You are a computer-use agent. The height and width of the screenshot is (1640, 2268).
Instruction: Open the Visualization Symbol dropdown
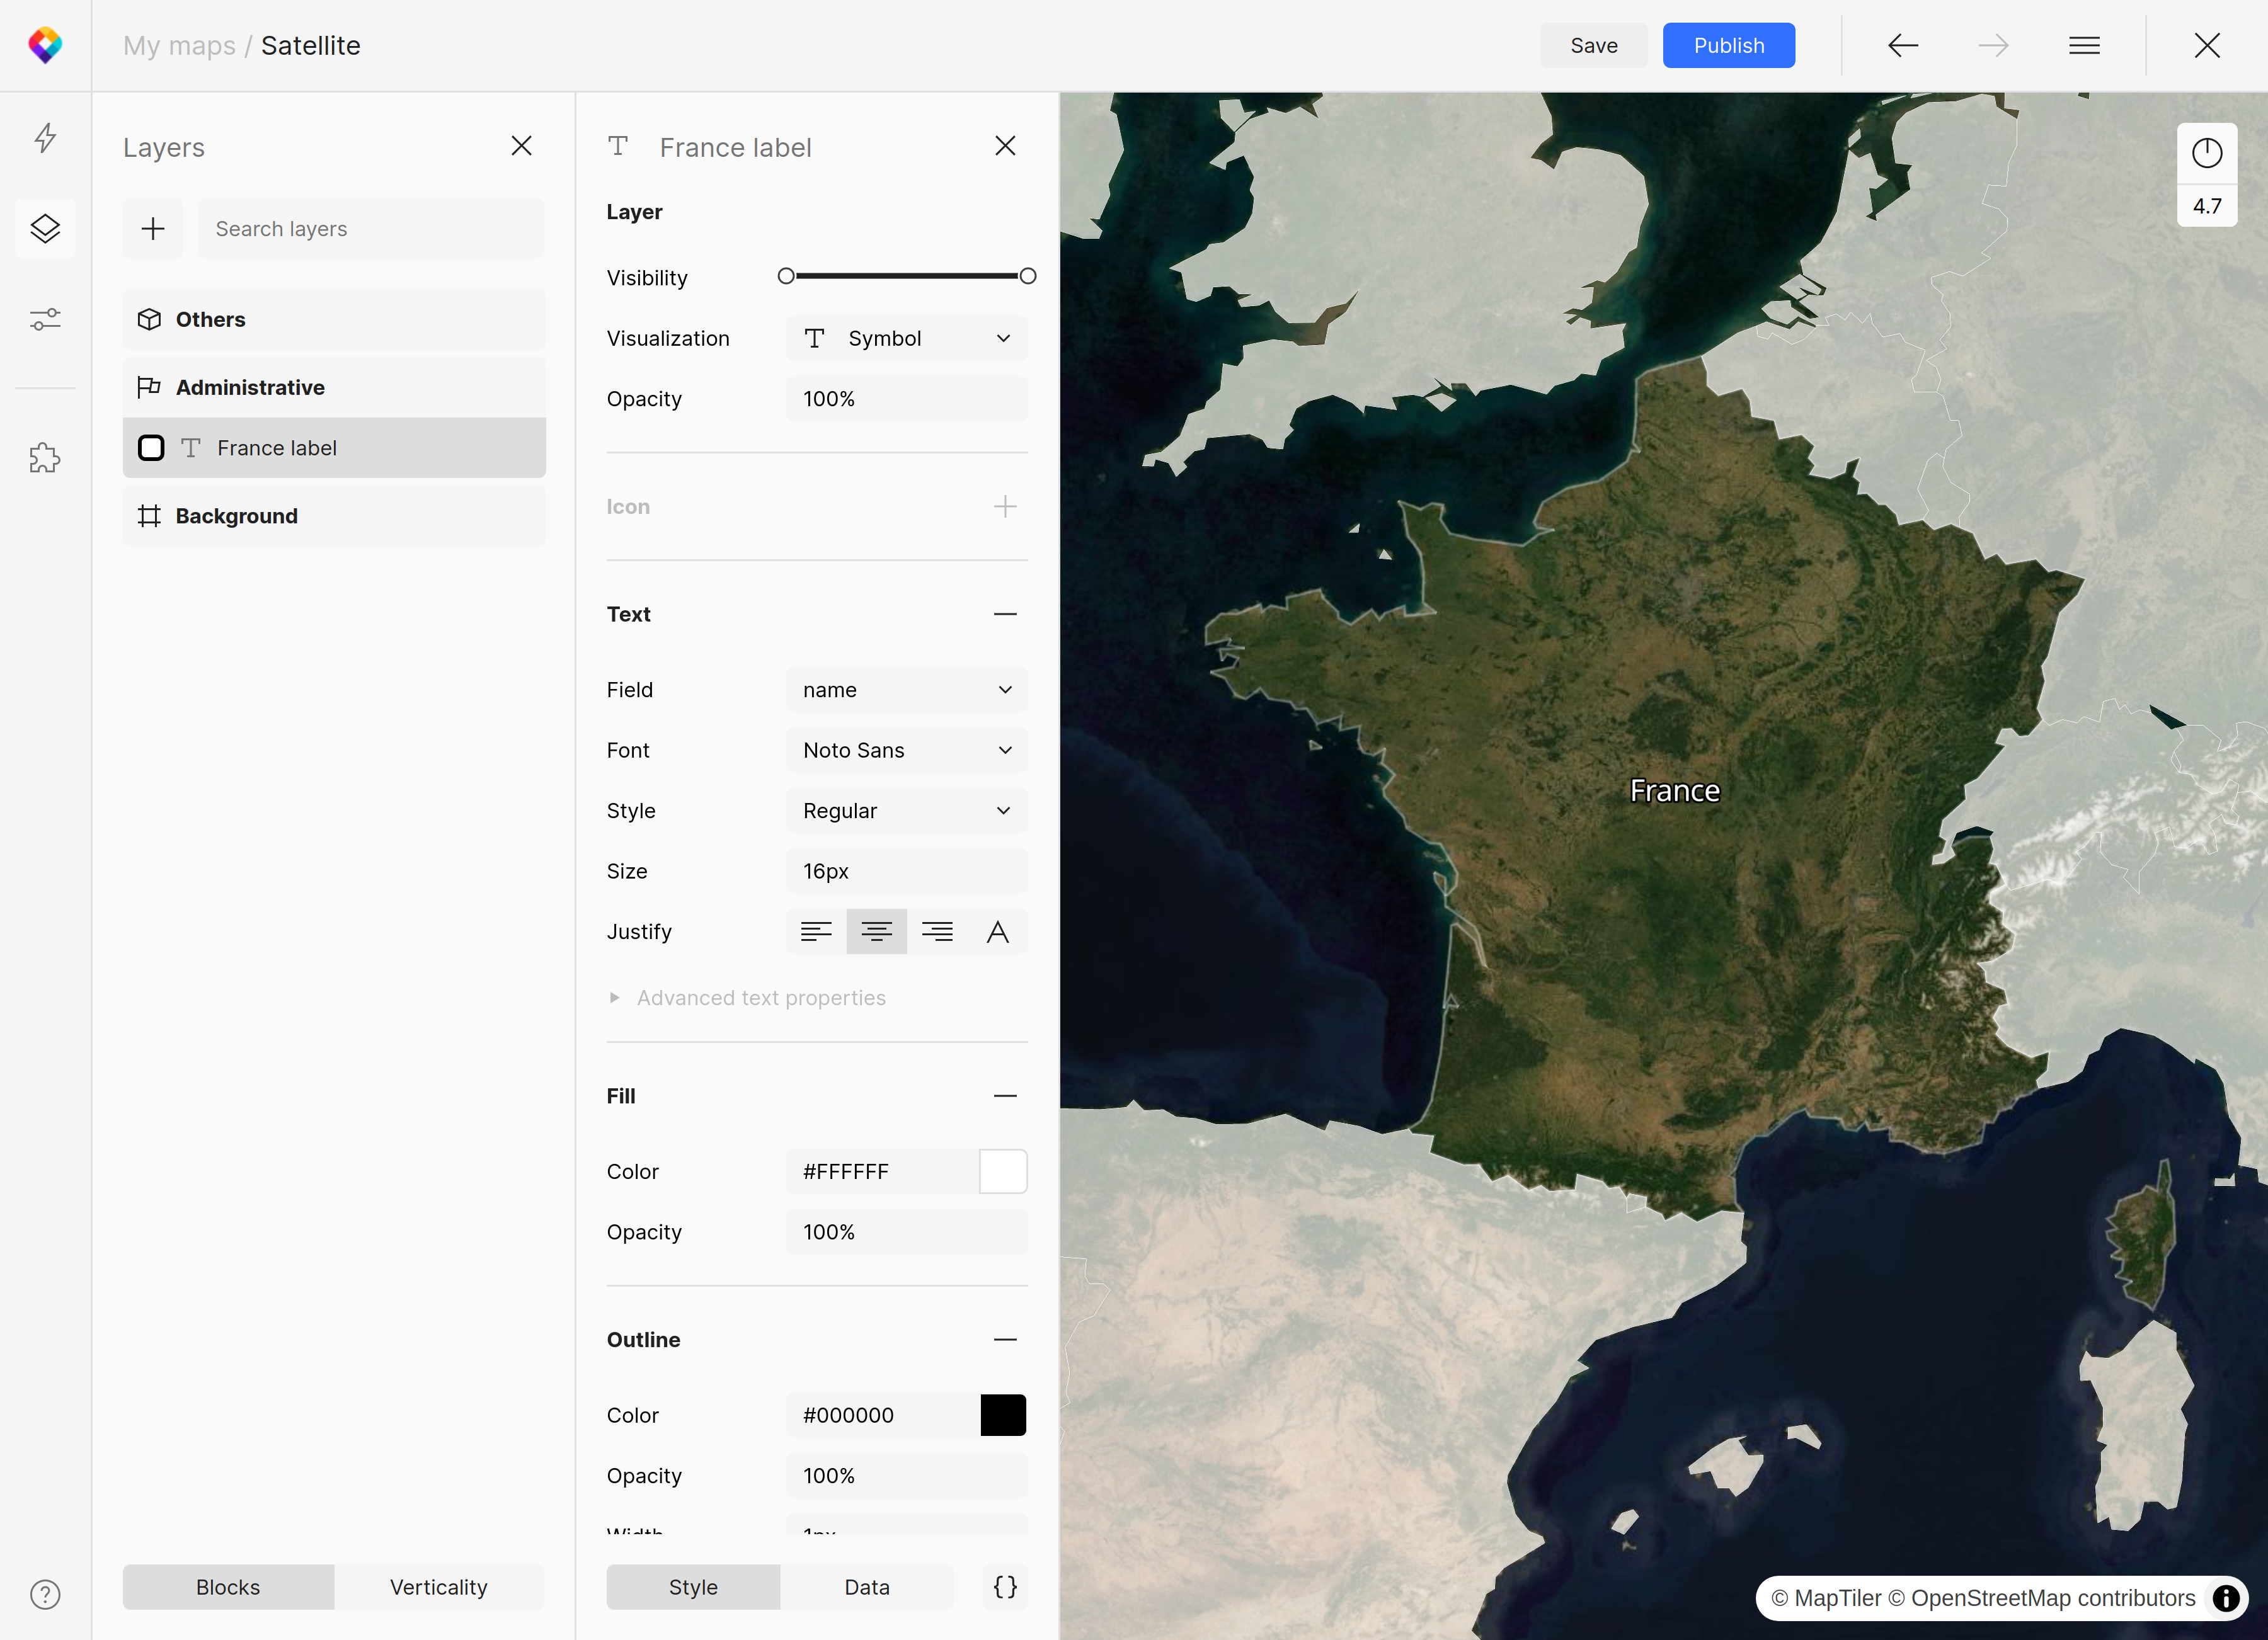coord(906,339)
